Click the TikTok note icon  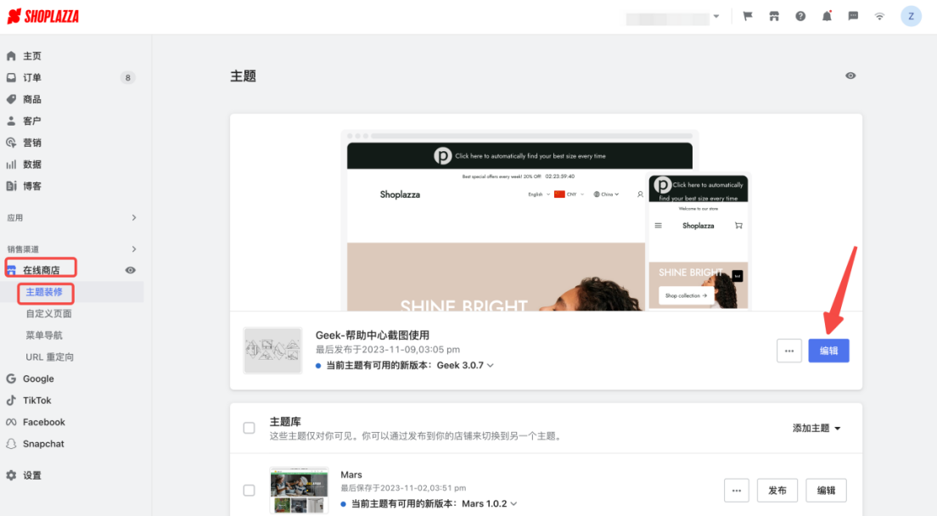click(x=11, y=400)
